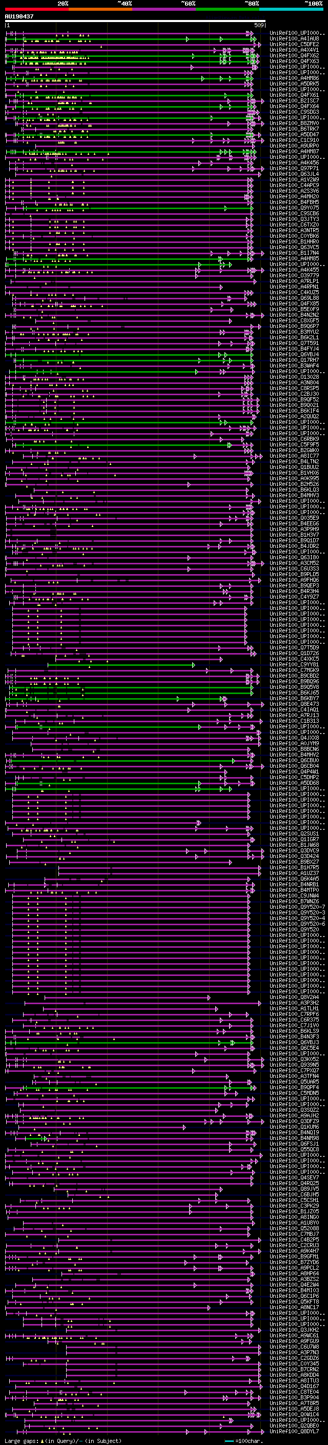The width and height of the screenshot is (328, 1445).
Task: Select label UniRef100_A9URP0
Action: tap(294, 146)
